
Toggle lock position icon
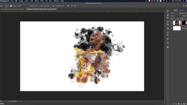click(178, 19)
